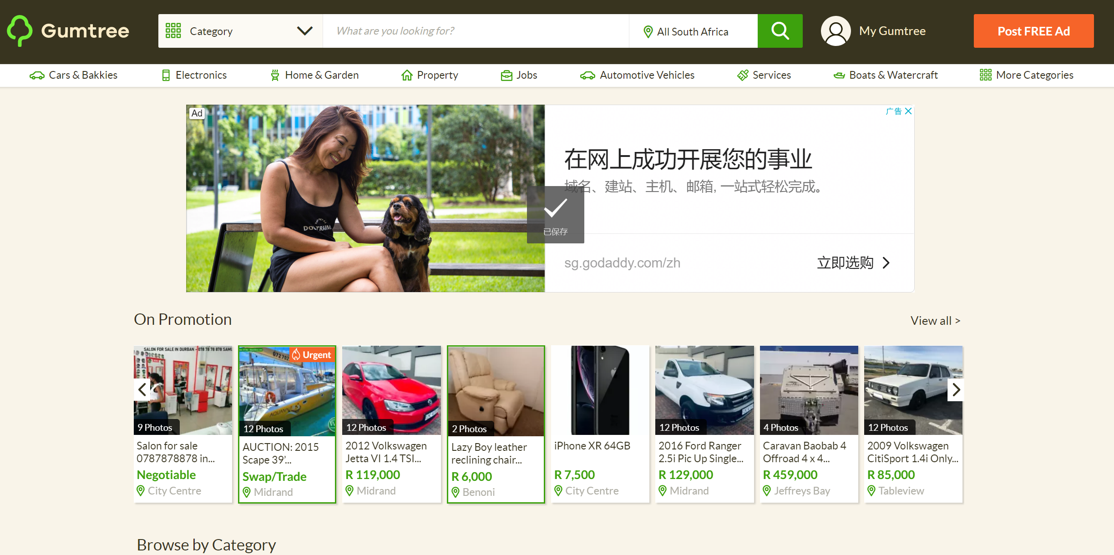Screen dimensions: 1114x555
Task: Open the red Volkswagen Jetta thumbnail
Action: [391, 390]
